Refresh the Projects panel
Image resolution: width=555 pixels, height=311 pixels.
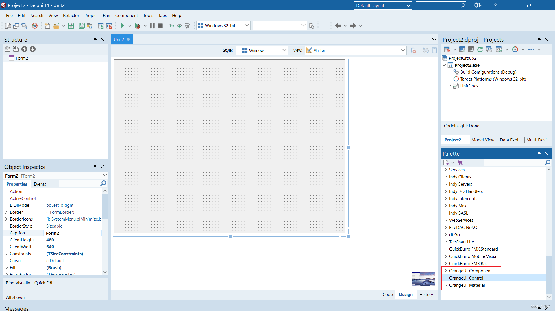point(480,49)
